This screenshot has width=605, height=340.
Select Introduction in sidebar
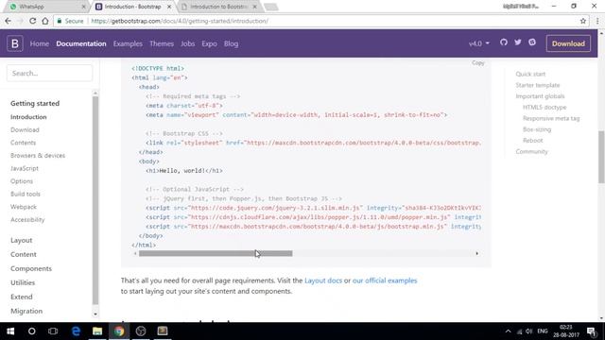[28, 117]
